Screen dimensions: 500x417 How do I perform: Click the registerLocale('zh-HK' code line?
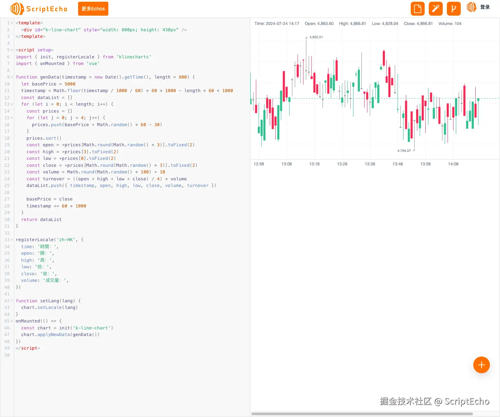(x=50, y=240)
